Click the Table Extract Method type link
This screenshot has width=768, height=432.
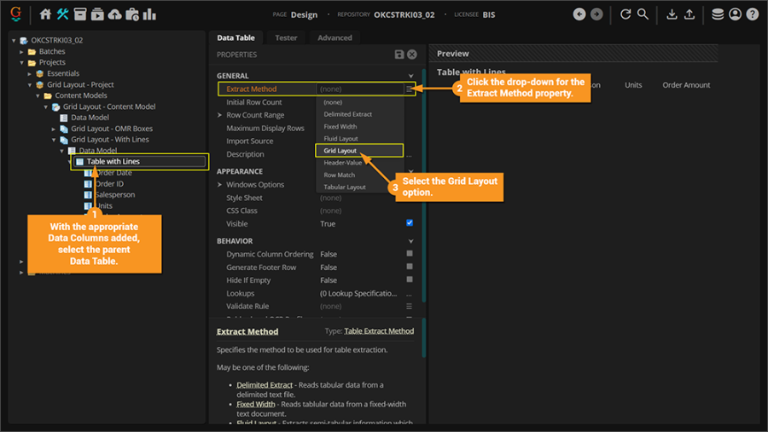pyautogui.click(x=379, y=331)
